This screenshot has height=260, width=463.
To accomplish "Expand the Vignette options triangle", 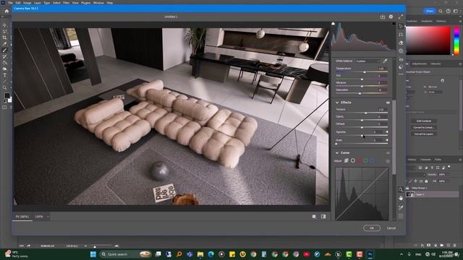I will pyautogui.click(x=387, y=131).
